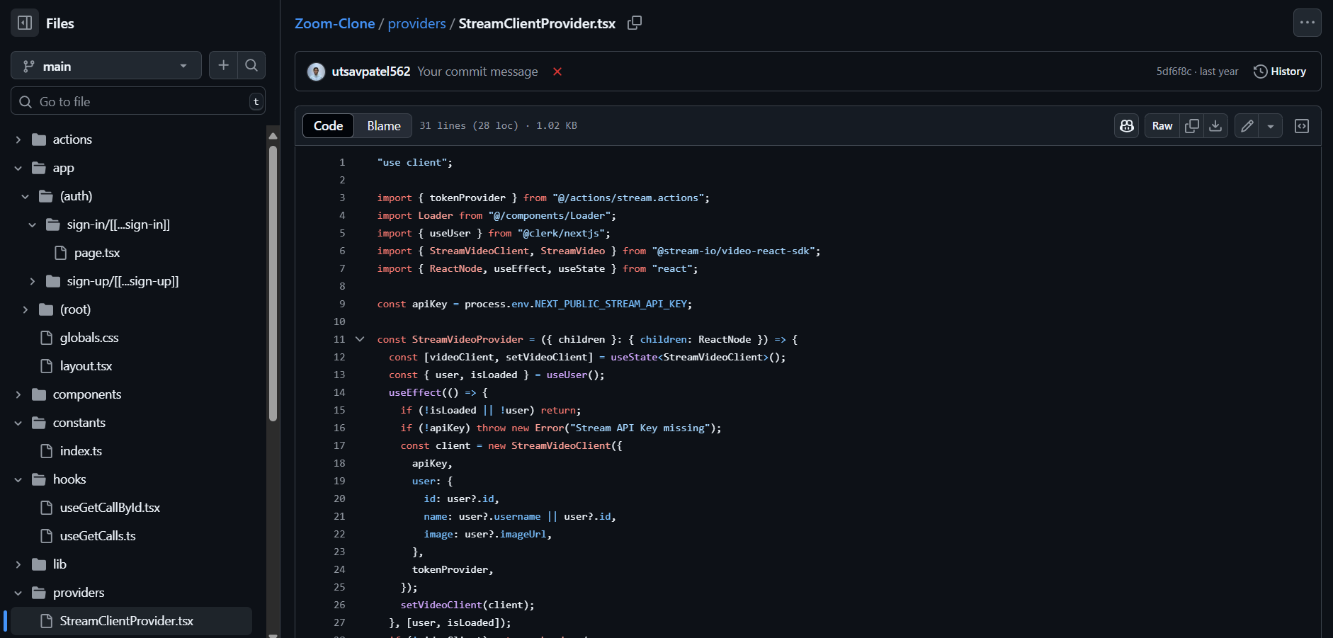This screenshot has width=1333, height=638.
Task: Expand the sign-up/[[...sign-up]] folder chevron
Action: coord(33,281)
